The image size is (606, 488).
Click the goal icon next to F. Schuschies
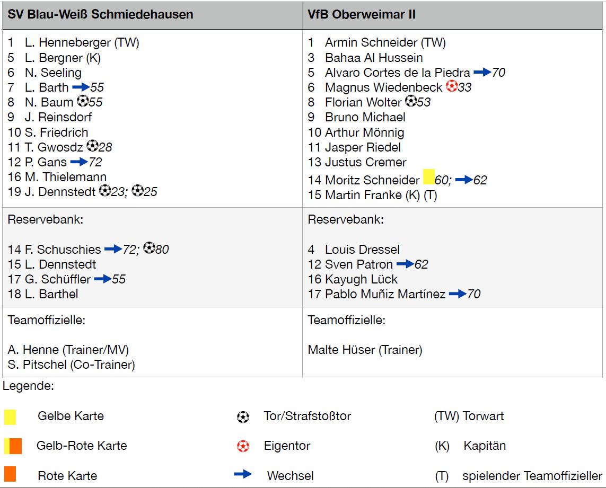point(149,248)
